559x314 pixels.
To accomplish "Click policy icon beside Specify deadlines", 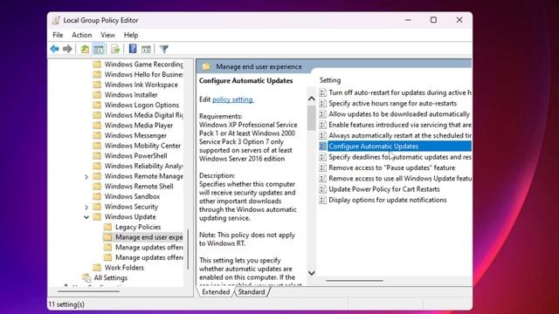I will pos(322,157).
